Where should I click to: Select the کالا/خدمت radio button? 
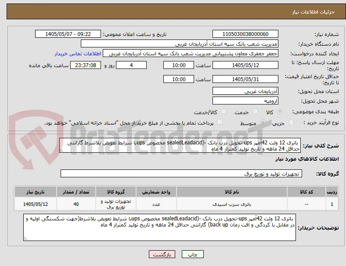[x=224, y=111]
